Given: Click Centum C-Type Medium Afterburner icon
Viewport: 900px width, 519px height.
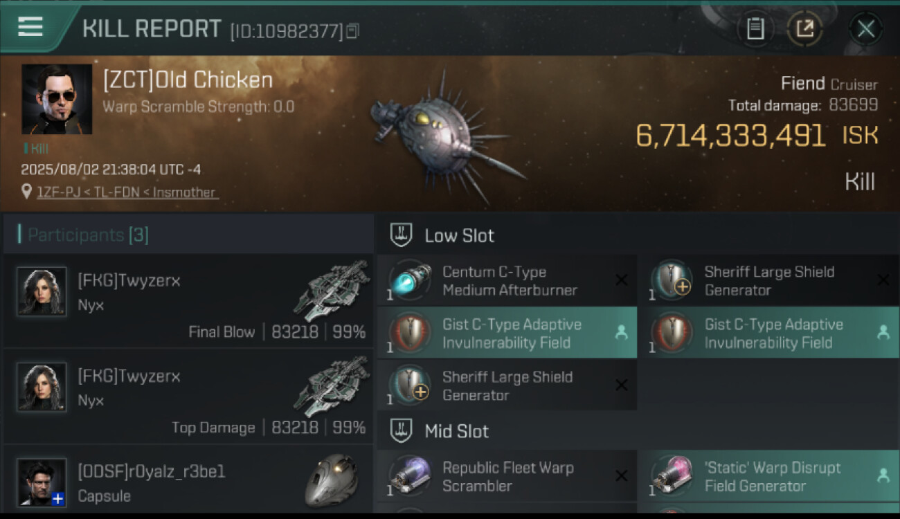Looking at the screenshot, I should point(410,281).
